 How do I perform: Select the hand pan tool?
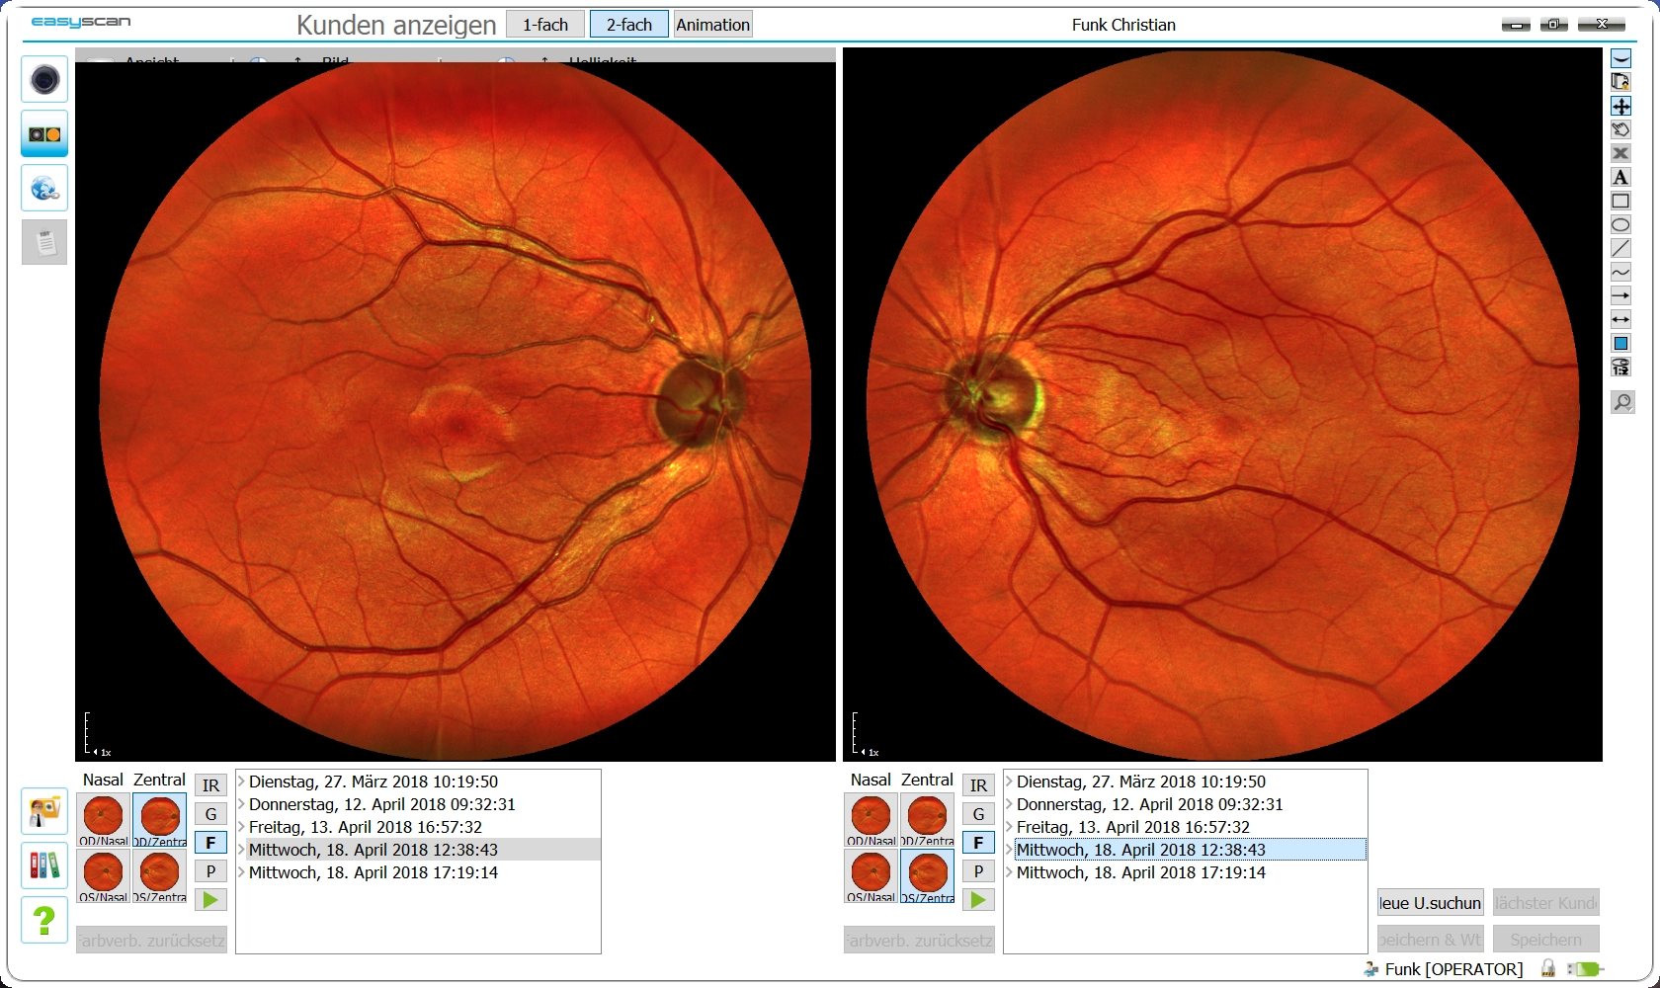pos(1620,130)
